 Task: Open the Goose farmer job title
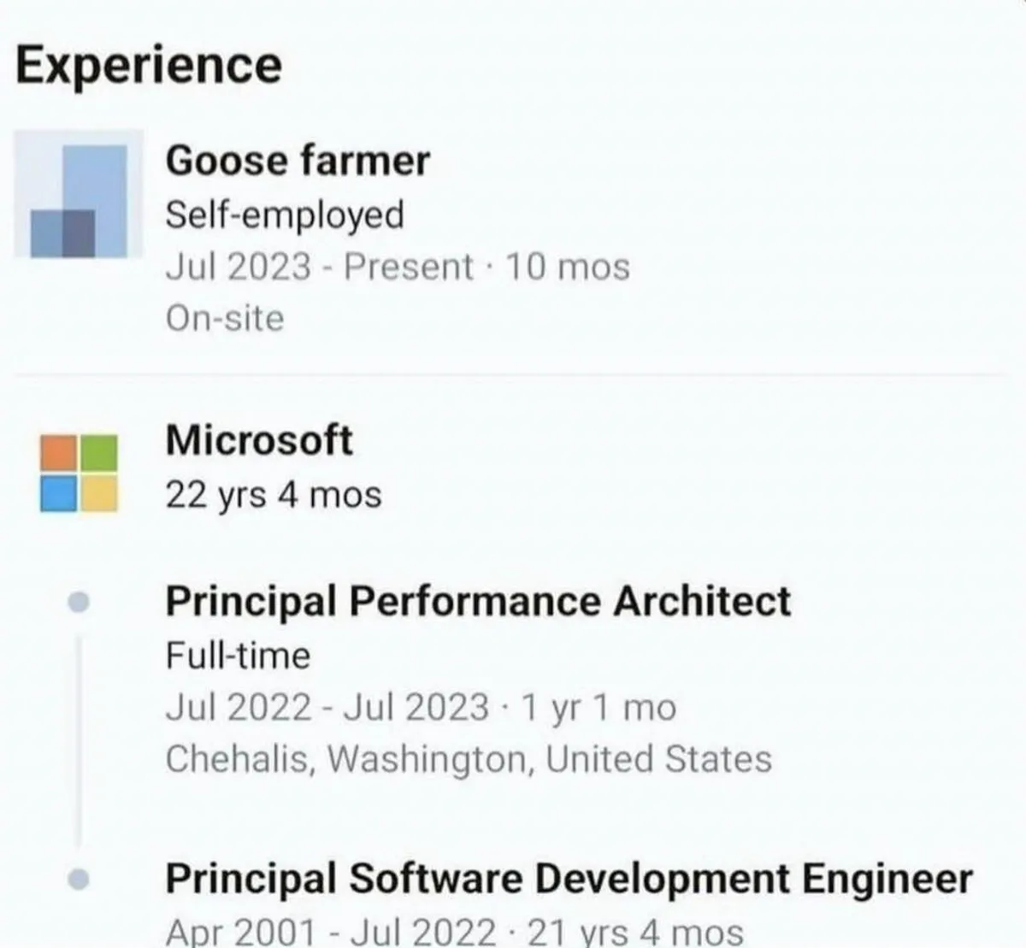[298, 161]
